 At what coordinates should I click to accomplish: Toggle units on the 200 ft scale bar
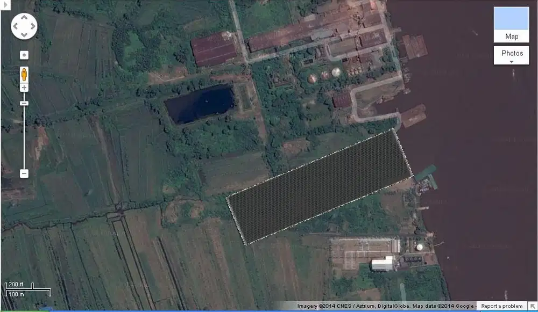point(27,288)
